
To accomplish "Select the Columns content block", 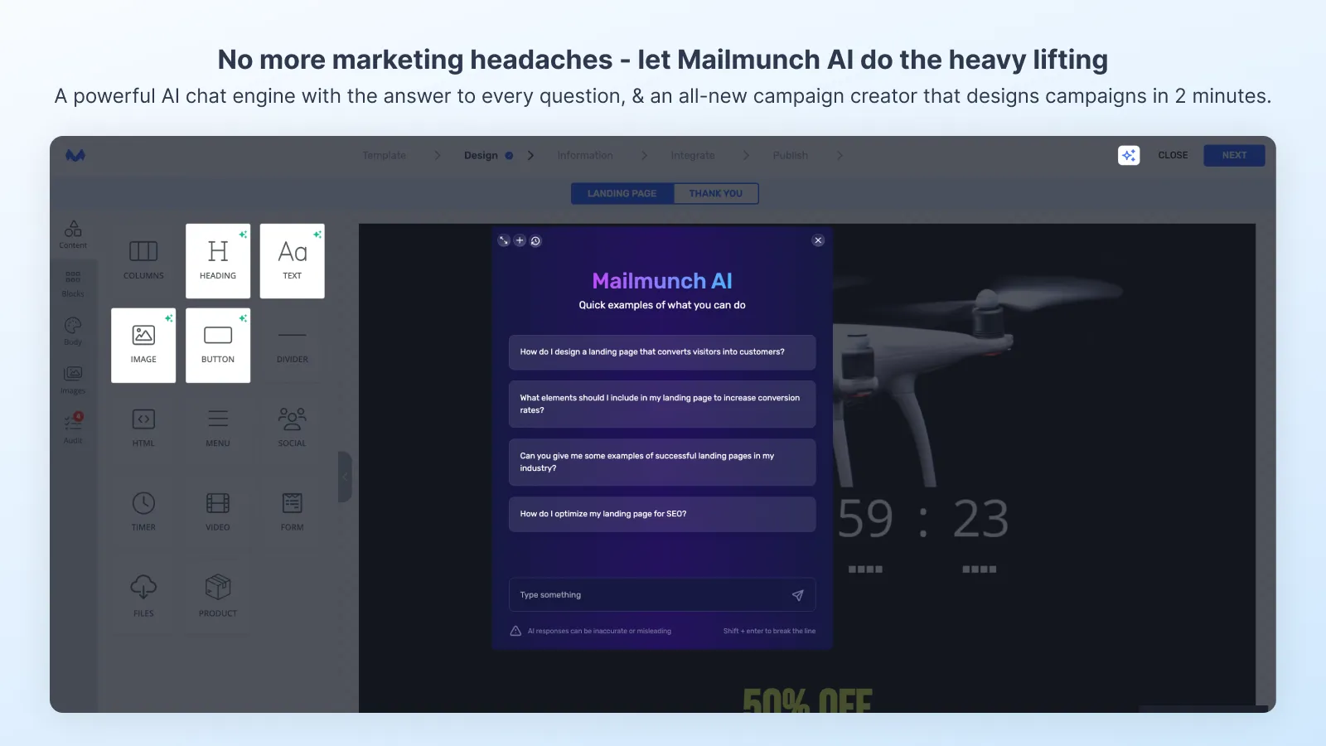I will point(143,261).
